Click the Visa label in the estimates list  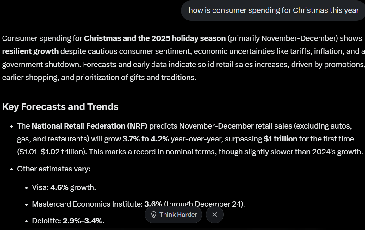pos(40,187)
